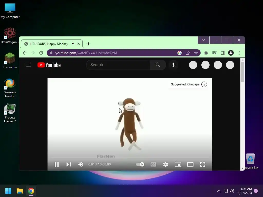Viewport: 263px width, 197px height.
Task: Reload the YouTube page
Action: pos(41,53)
